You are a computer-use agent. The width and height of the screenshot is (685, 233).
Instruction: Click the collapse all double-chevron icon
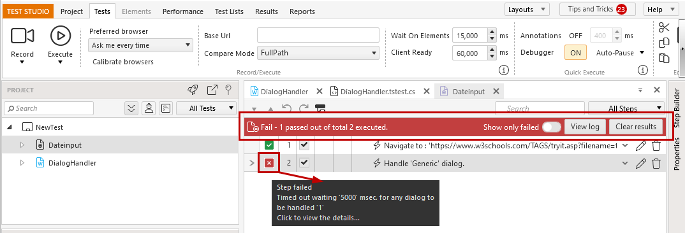pos(131,108)
